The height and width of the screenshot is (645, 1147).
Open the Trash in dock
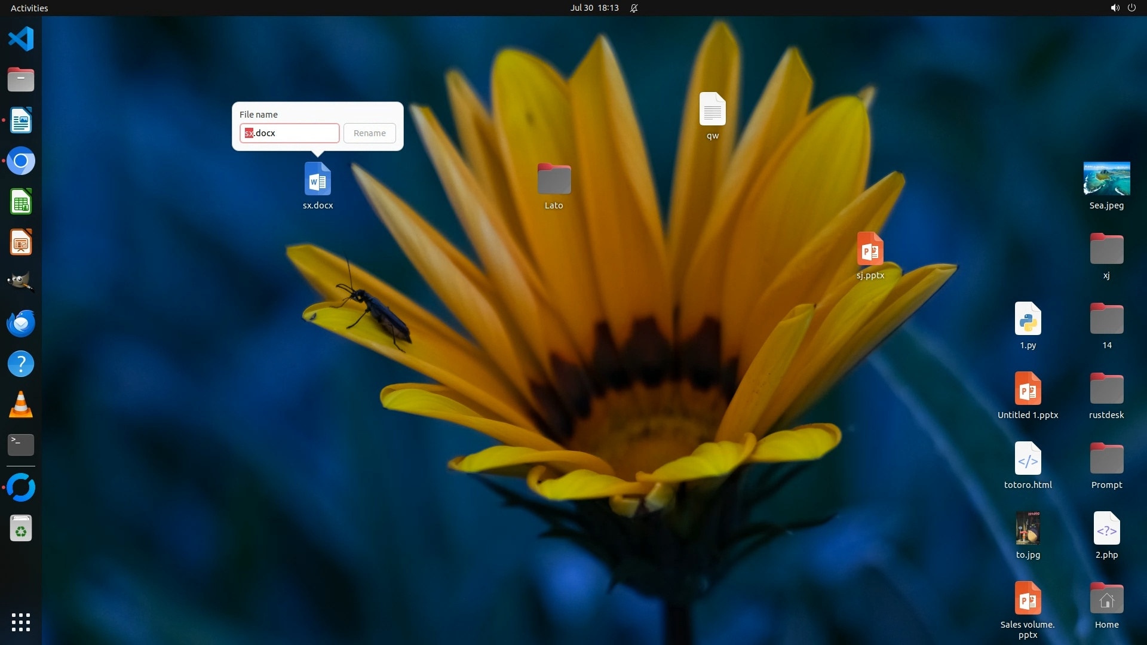[x=21, y=529]
